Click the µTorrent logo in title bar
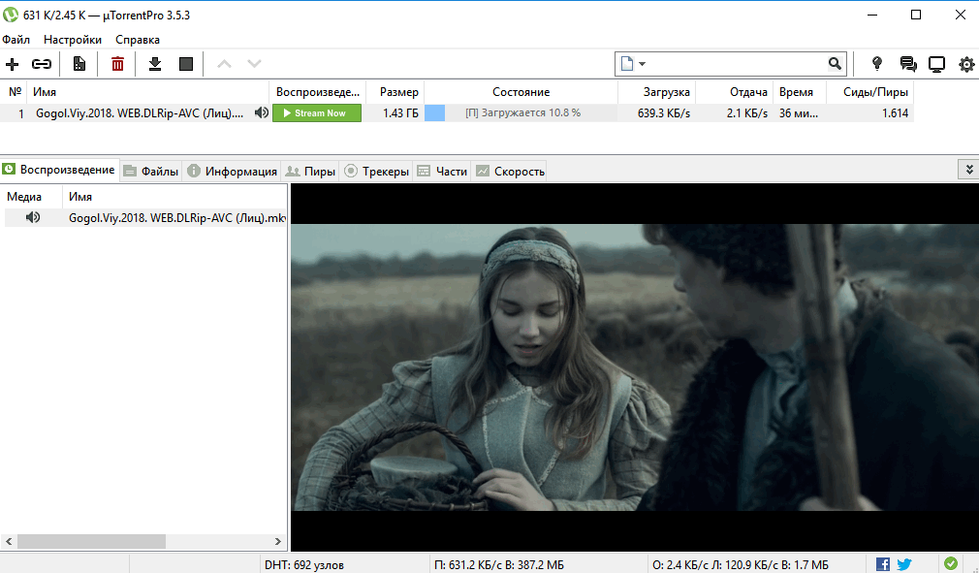Image resolution: width=979 pixels, height=573 pixels. point(11,15)
